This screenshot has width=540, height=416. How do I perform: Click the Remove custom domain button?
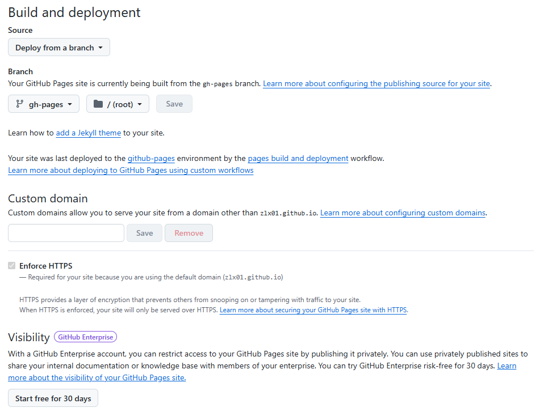point(189,233)
